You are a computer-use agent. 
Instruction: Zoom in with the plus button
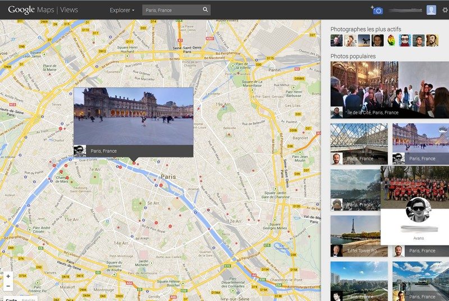coord(8,276)
